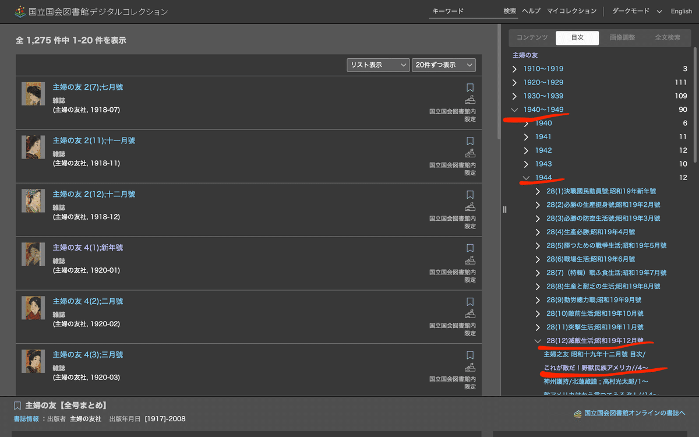Image resolution: width=699 pixels, height=437 pixels.
Task: Expand the 1920〜1929 tree node
Action: pos(514,82)
